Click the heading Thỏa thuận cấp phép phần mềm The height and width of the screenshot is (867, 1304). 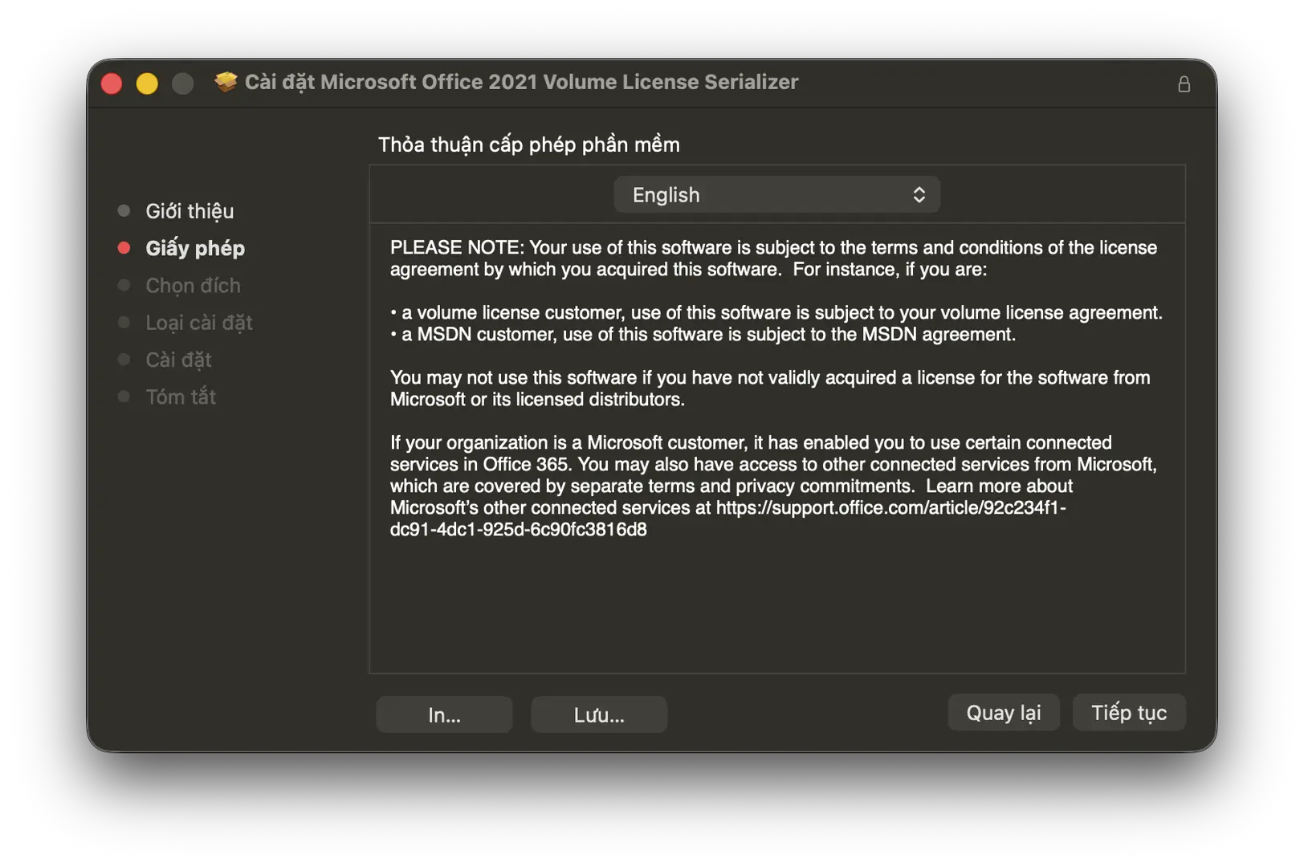(x=529, y=144)
